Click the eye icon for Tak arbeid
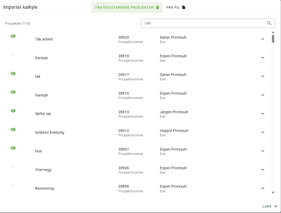The height and width of the screenshot is (213, 281). (x=13, y=36)
